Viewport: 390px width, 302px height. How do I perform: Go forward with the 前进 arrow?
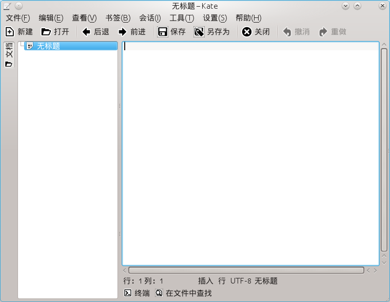(122, 32)
